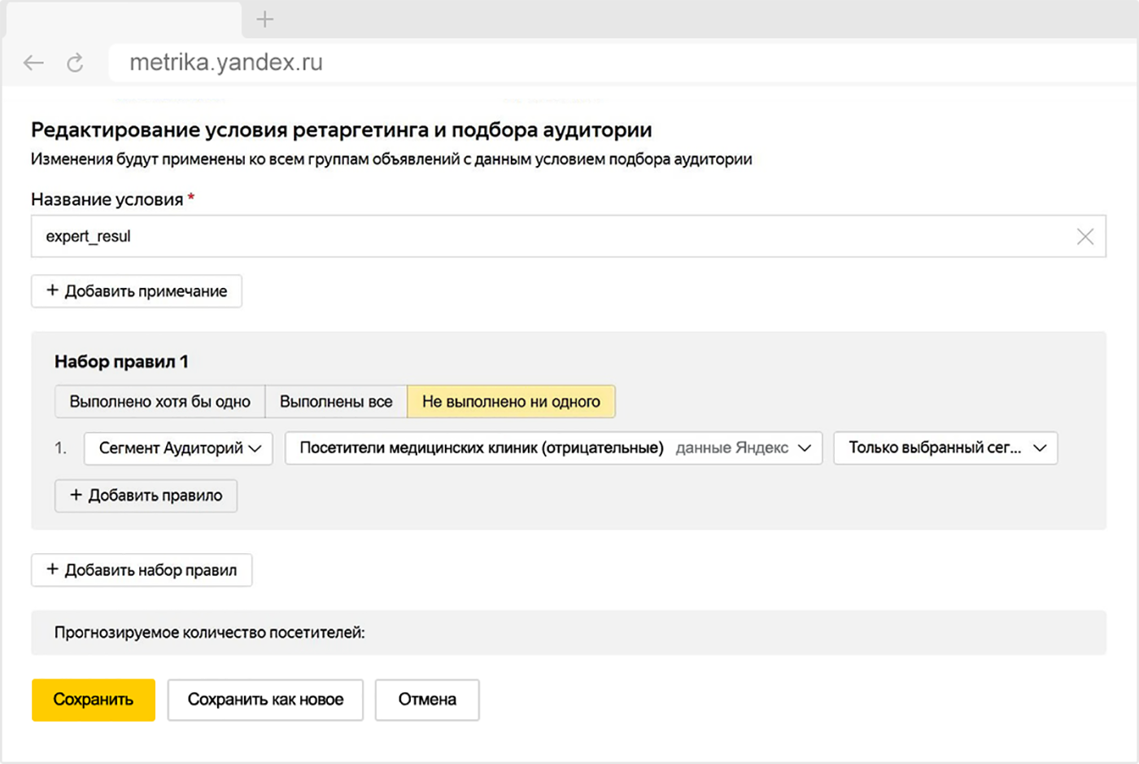Edit the 'expert_resul' condition name field
1139x764 pixels.
(x=553, y=237)
